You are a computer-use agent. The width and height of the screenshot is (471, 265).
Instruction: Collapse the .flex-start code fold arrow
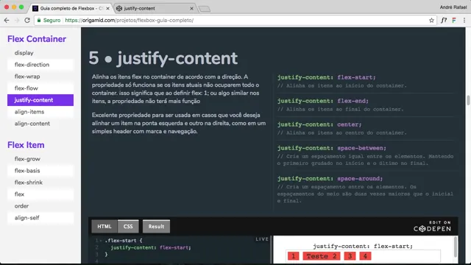point(101,241)
